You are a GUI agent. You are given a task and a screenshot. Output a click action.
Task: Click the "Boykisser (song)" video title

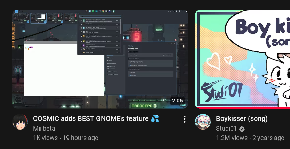[x=242, y=118]
